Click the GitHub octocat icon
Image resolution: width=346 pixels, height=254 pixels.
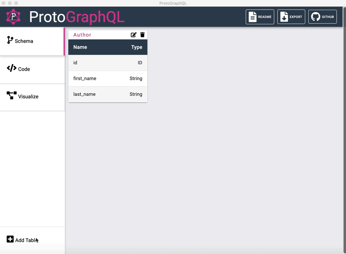point(316,17)
